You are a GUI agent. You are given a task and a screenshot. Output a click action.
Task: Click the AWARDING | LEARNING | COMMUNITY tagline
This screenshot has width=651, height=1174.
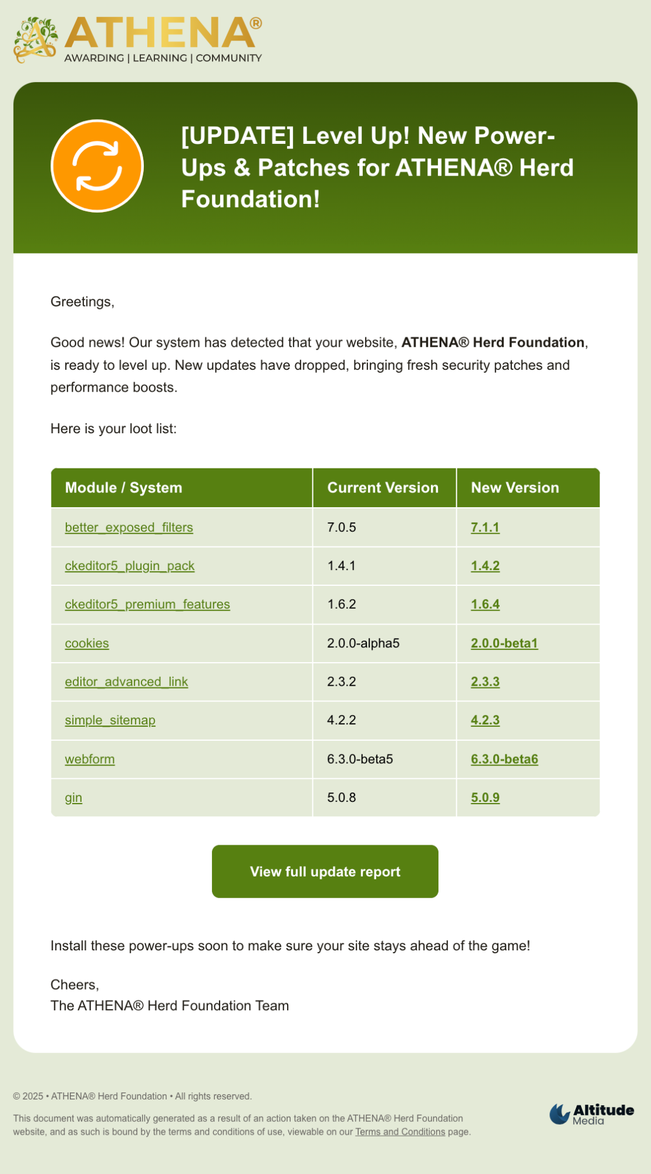coord(163,58)
